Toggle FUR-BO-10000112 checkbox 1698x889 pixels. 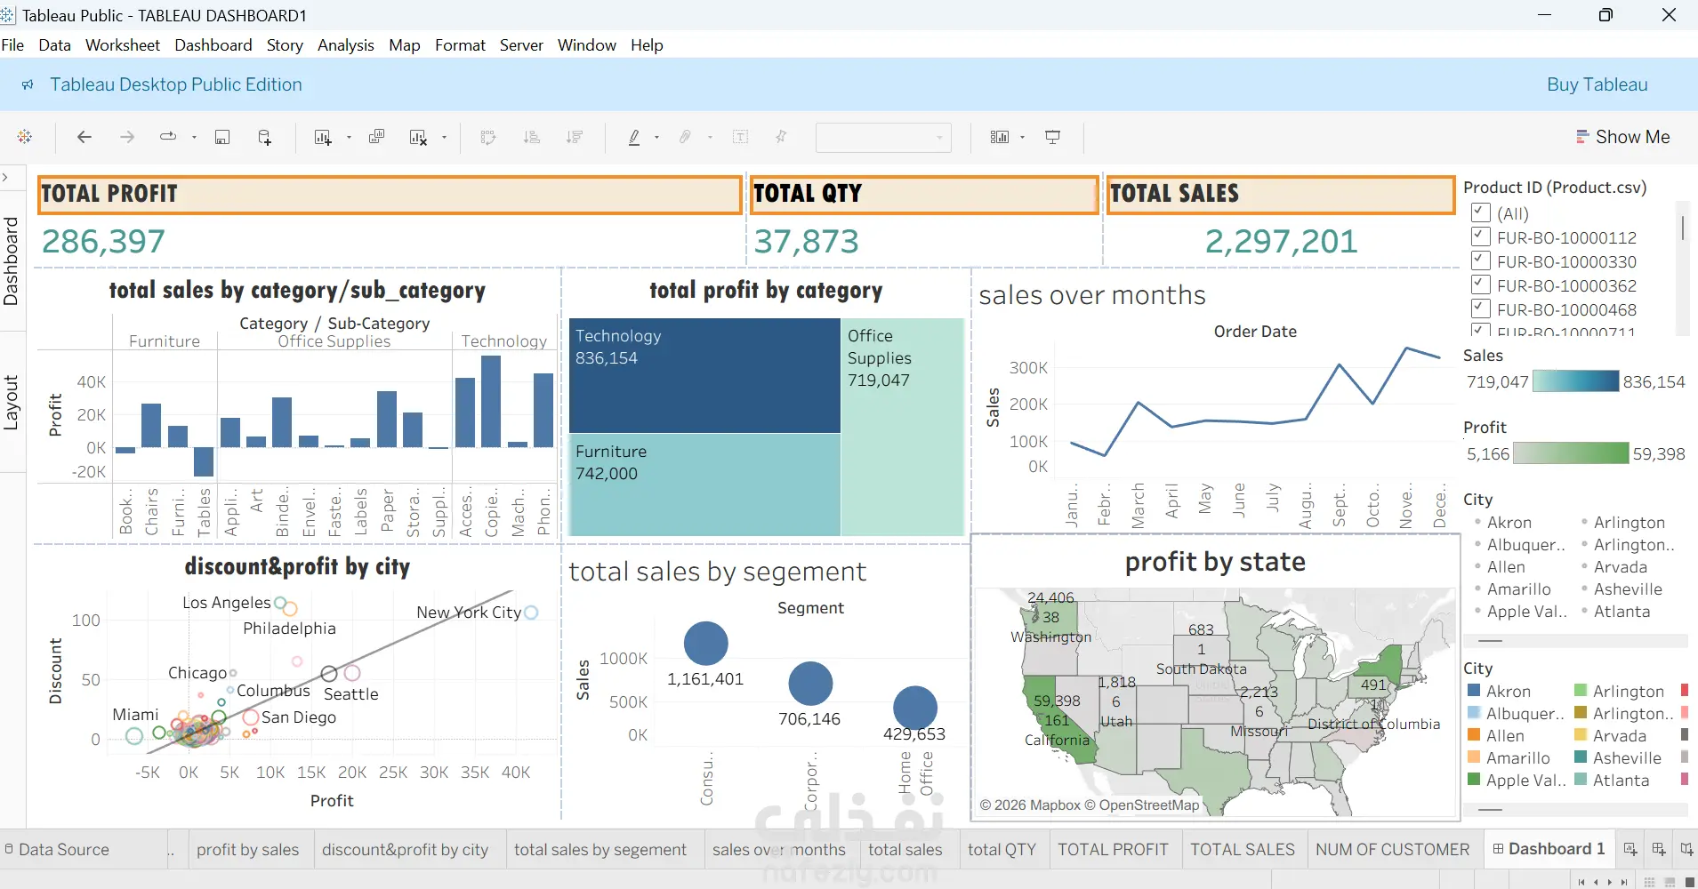(1481, 236)
